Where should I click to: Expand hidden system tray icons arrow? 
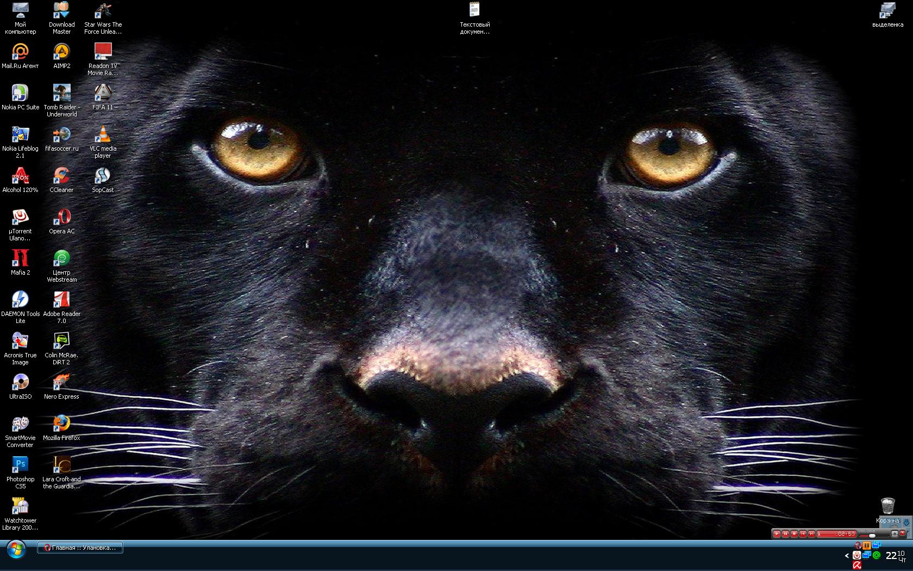tap(847, 555)
